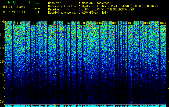The width and height of the screenshot is (169, 107).
Task: Click the Receiving Location label
Action: tap(63, 6)
